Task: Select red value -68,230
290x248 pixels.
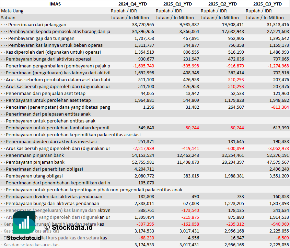Action: point(146,238)
